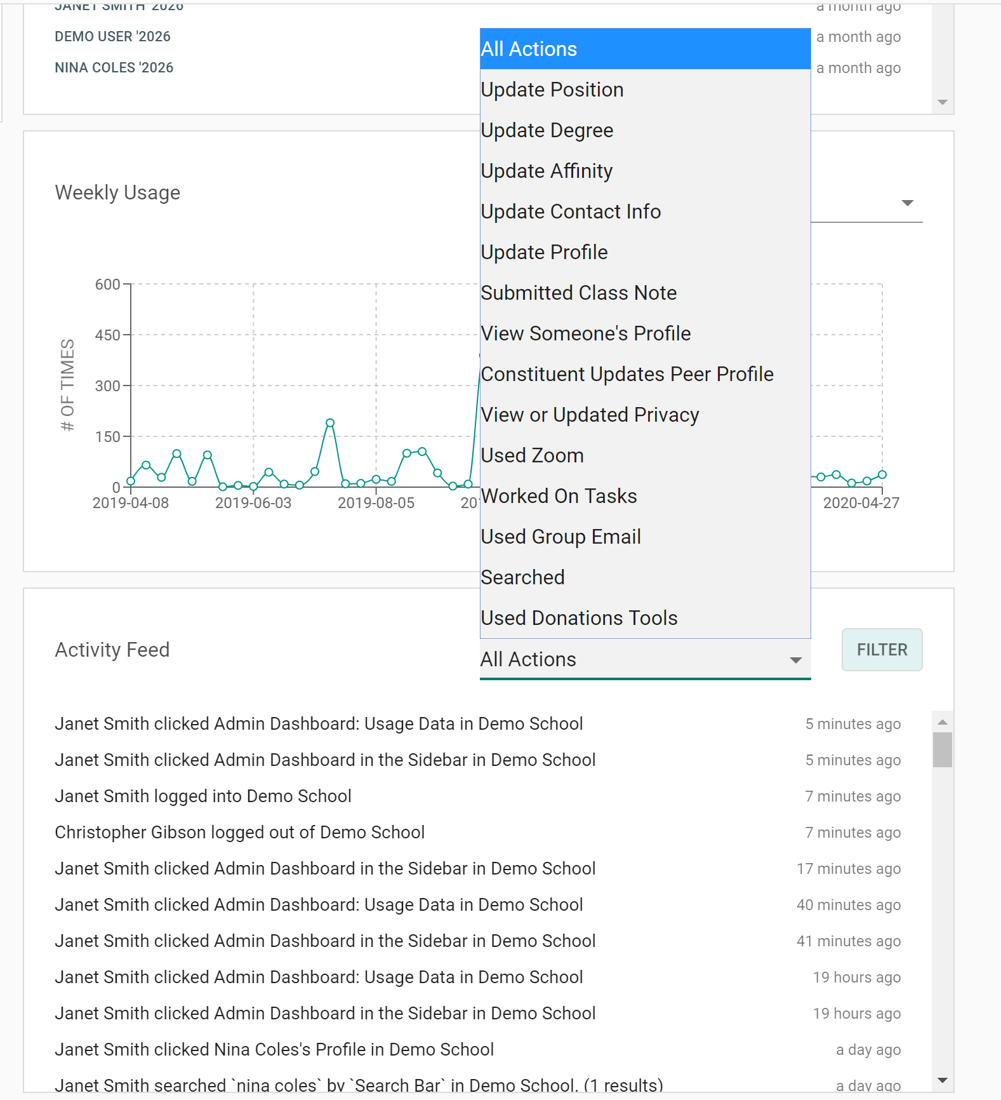Pick Used Zoom from the list
Screen dimensions: 1001x1100
532,455
